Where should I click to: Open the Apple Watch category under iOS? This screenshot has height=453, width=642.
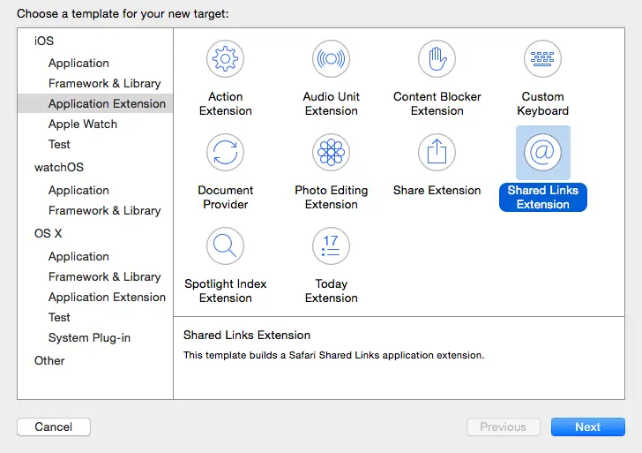click(x=83, y=124)
